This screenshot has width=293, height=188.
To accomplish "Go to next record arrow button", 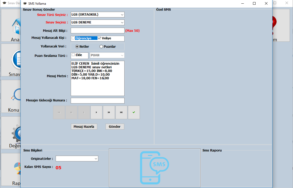I will click(x=96, y=112).
